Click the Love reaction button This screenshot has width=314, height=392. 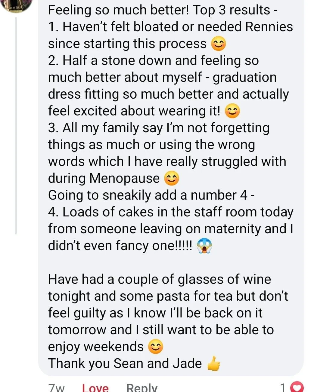(x=95, y=388)
